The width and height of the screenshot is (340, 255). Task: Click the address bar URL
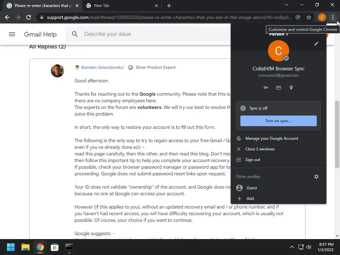(x=169, y=17)
